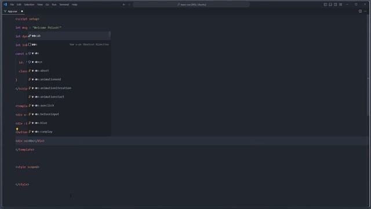Open editor more actions menu
This screenshot has width=371, height=209.
365,12
